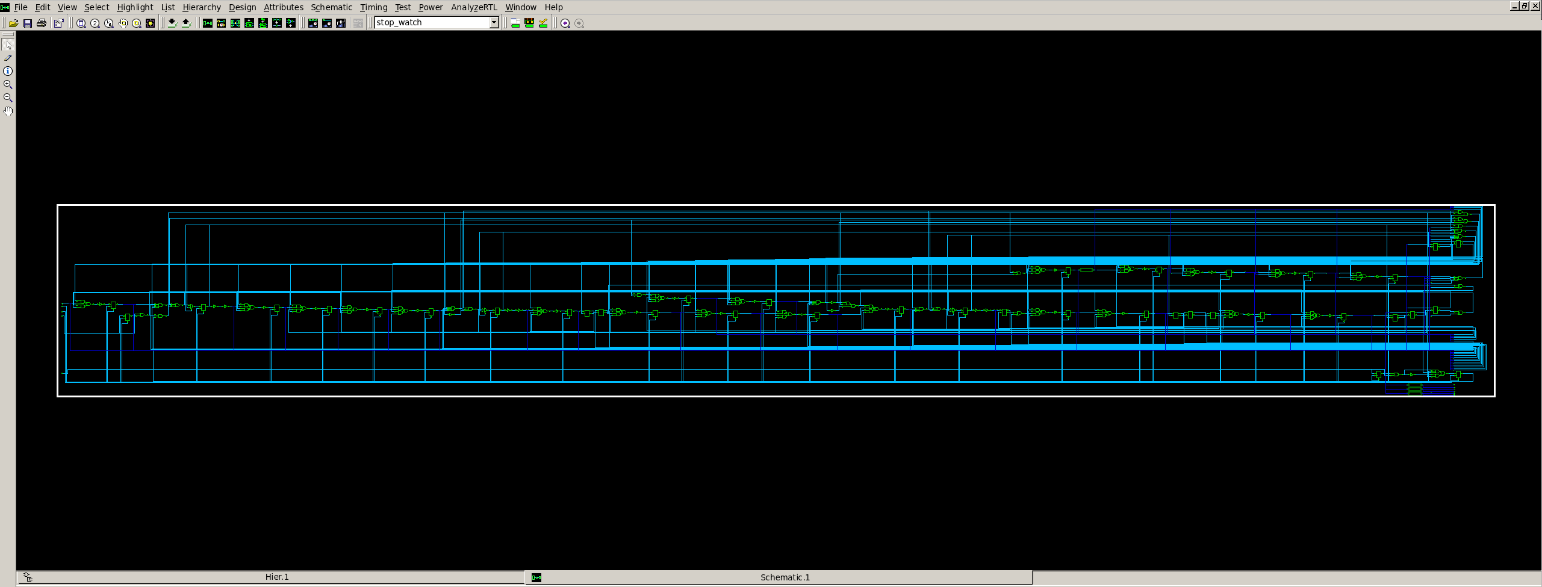This screenshot has width=1542, height=587.
Task: Click the pan-to-selection hand toolbar icon
Action: coord(122,23)
